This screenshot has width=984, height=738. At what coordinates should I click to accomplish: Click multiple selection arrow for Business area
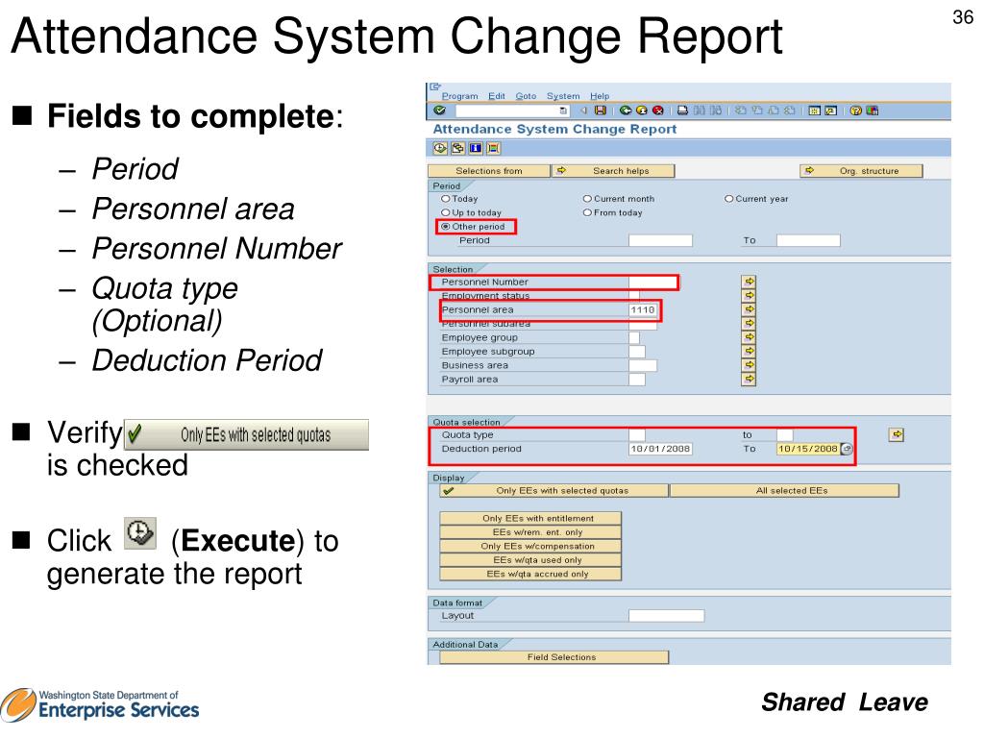tap(749, 364)
